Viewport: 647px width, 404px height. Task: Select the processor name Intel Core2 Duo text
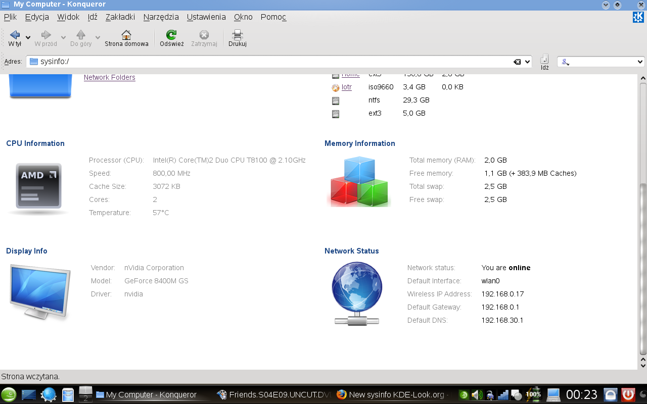pyautogui.click(x=229, y=160)
